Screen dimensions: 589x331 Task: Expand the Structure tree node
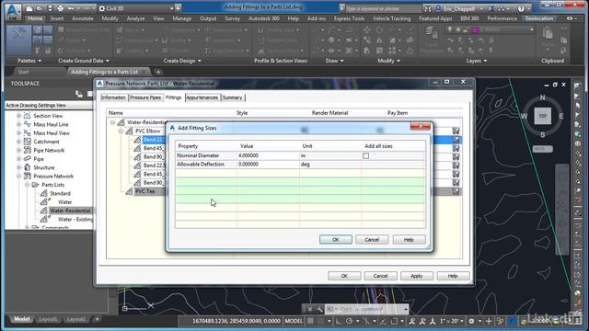pyautogui.click(x=18, y=167)
